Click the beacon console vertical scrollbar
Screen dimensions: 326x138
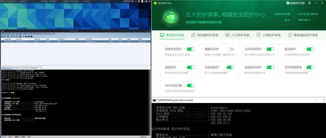point(150,103)
